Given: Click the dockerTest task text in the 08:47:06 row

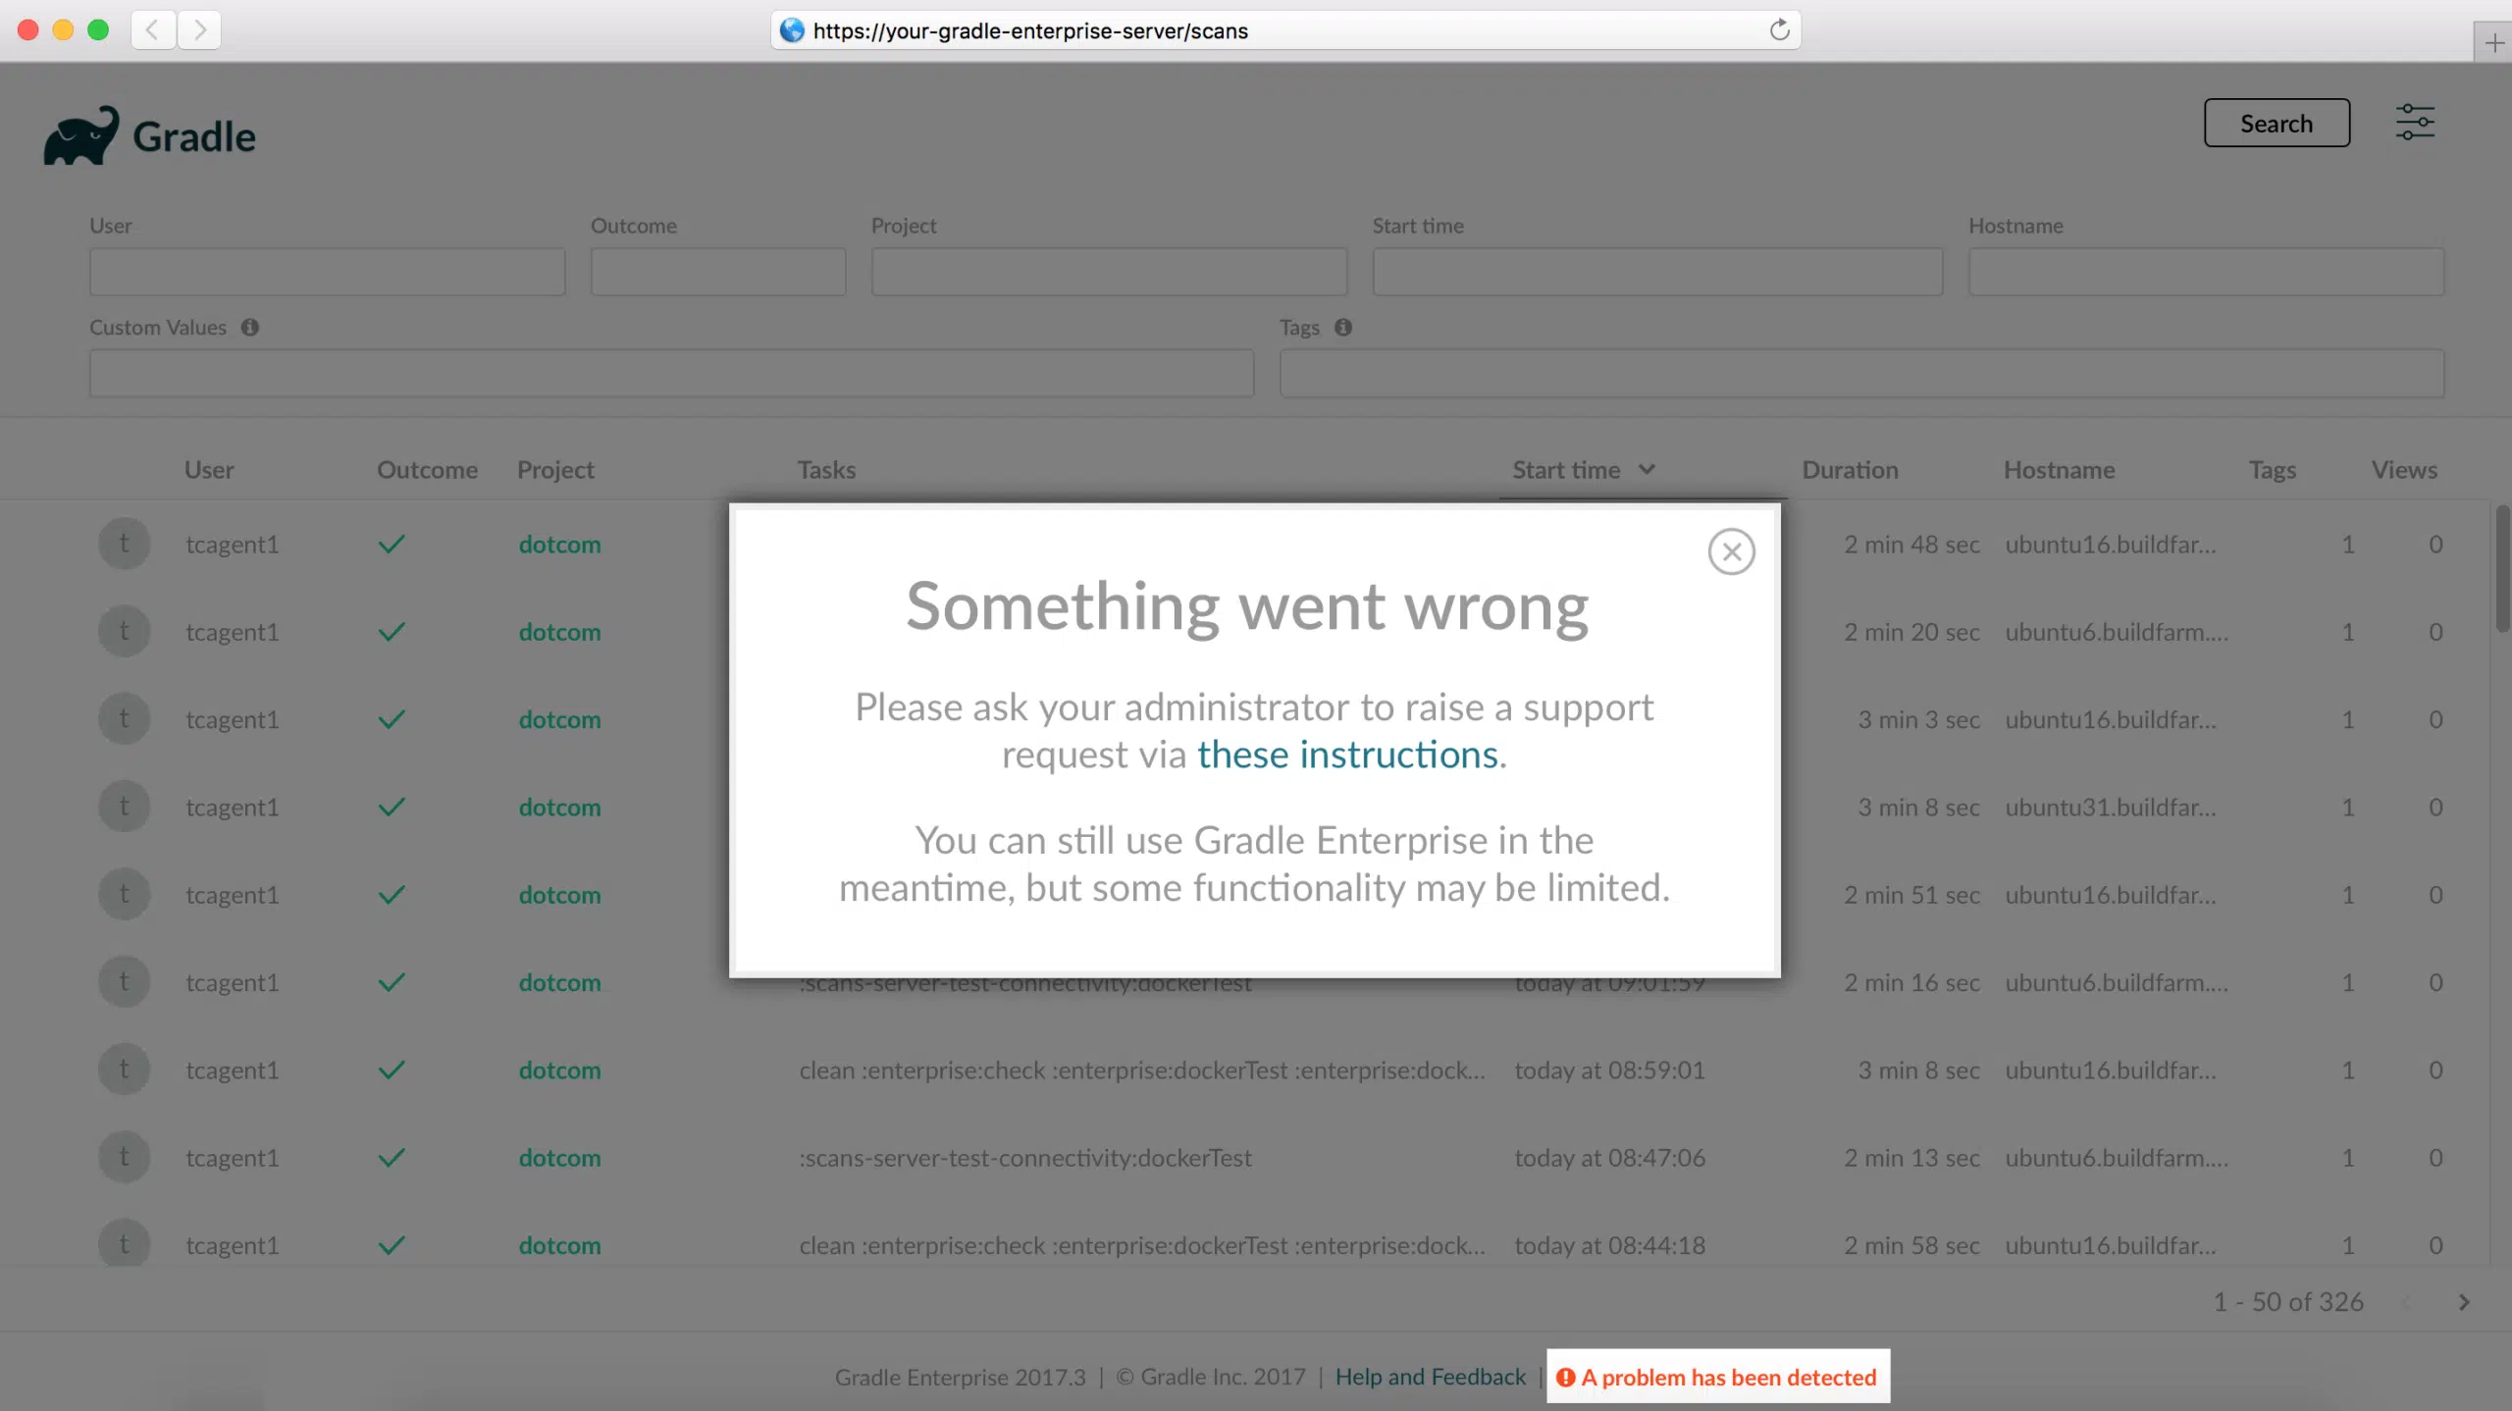Looking at the screenshot, I should (1025, 1158).
